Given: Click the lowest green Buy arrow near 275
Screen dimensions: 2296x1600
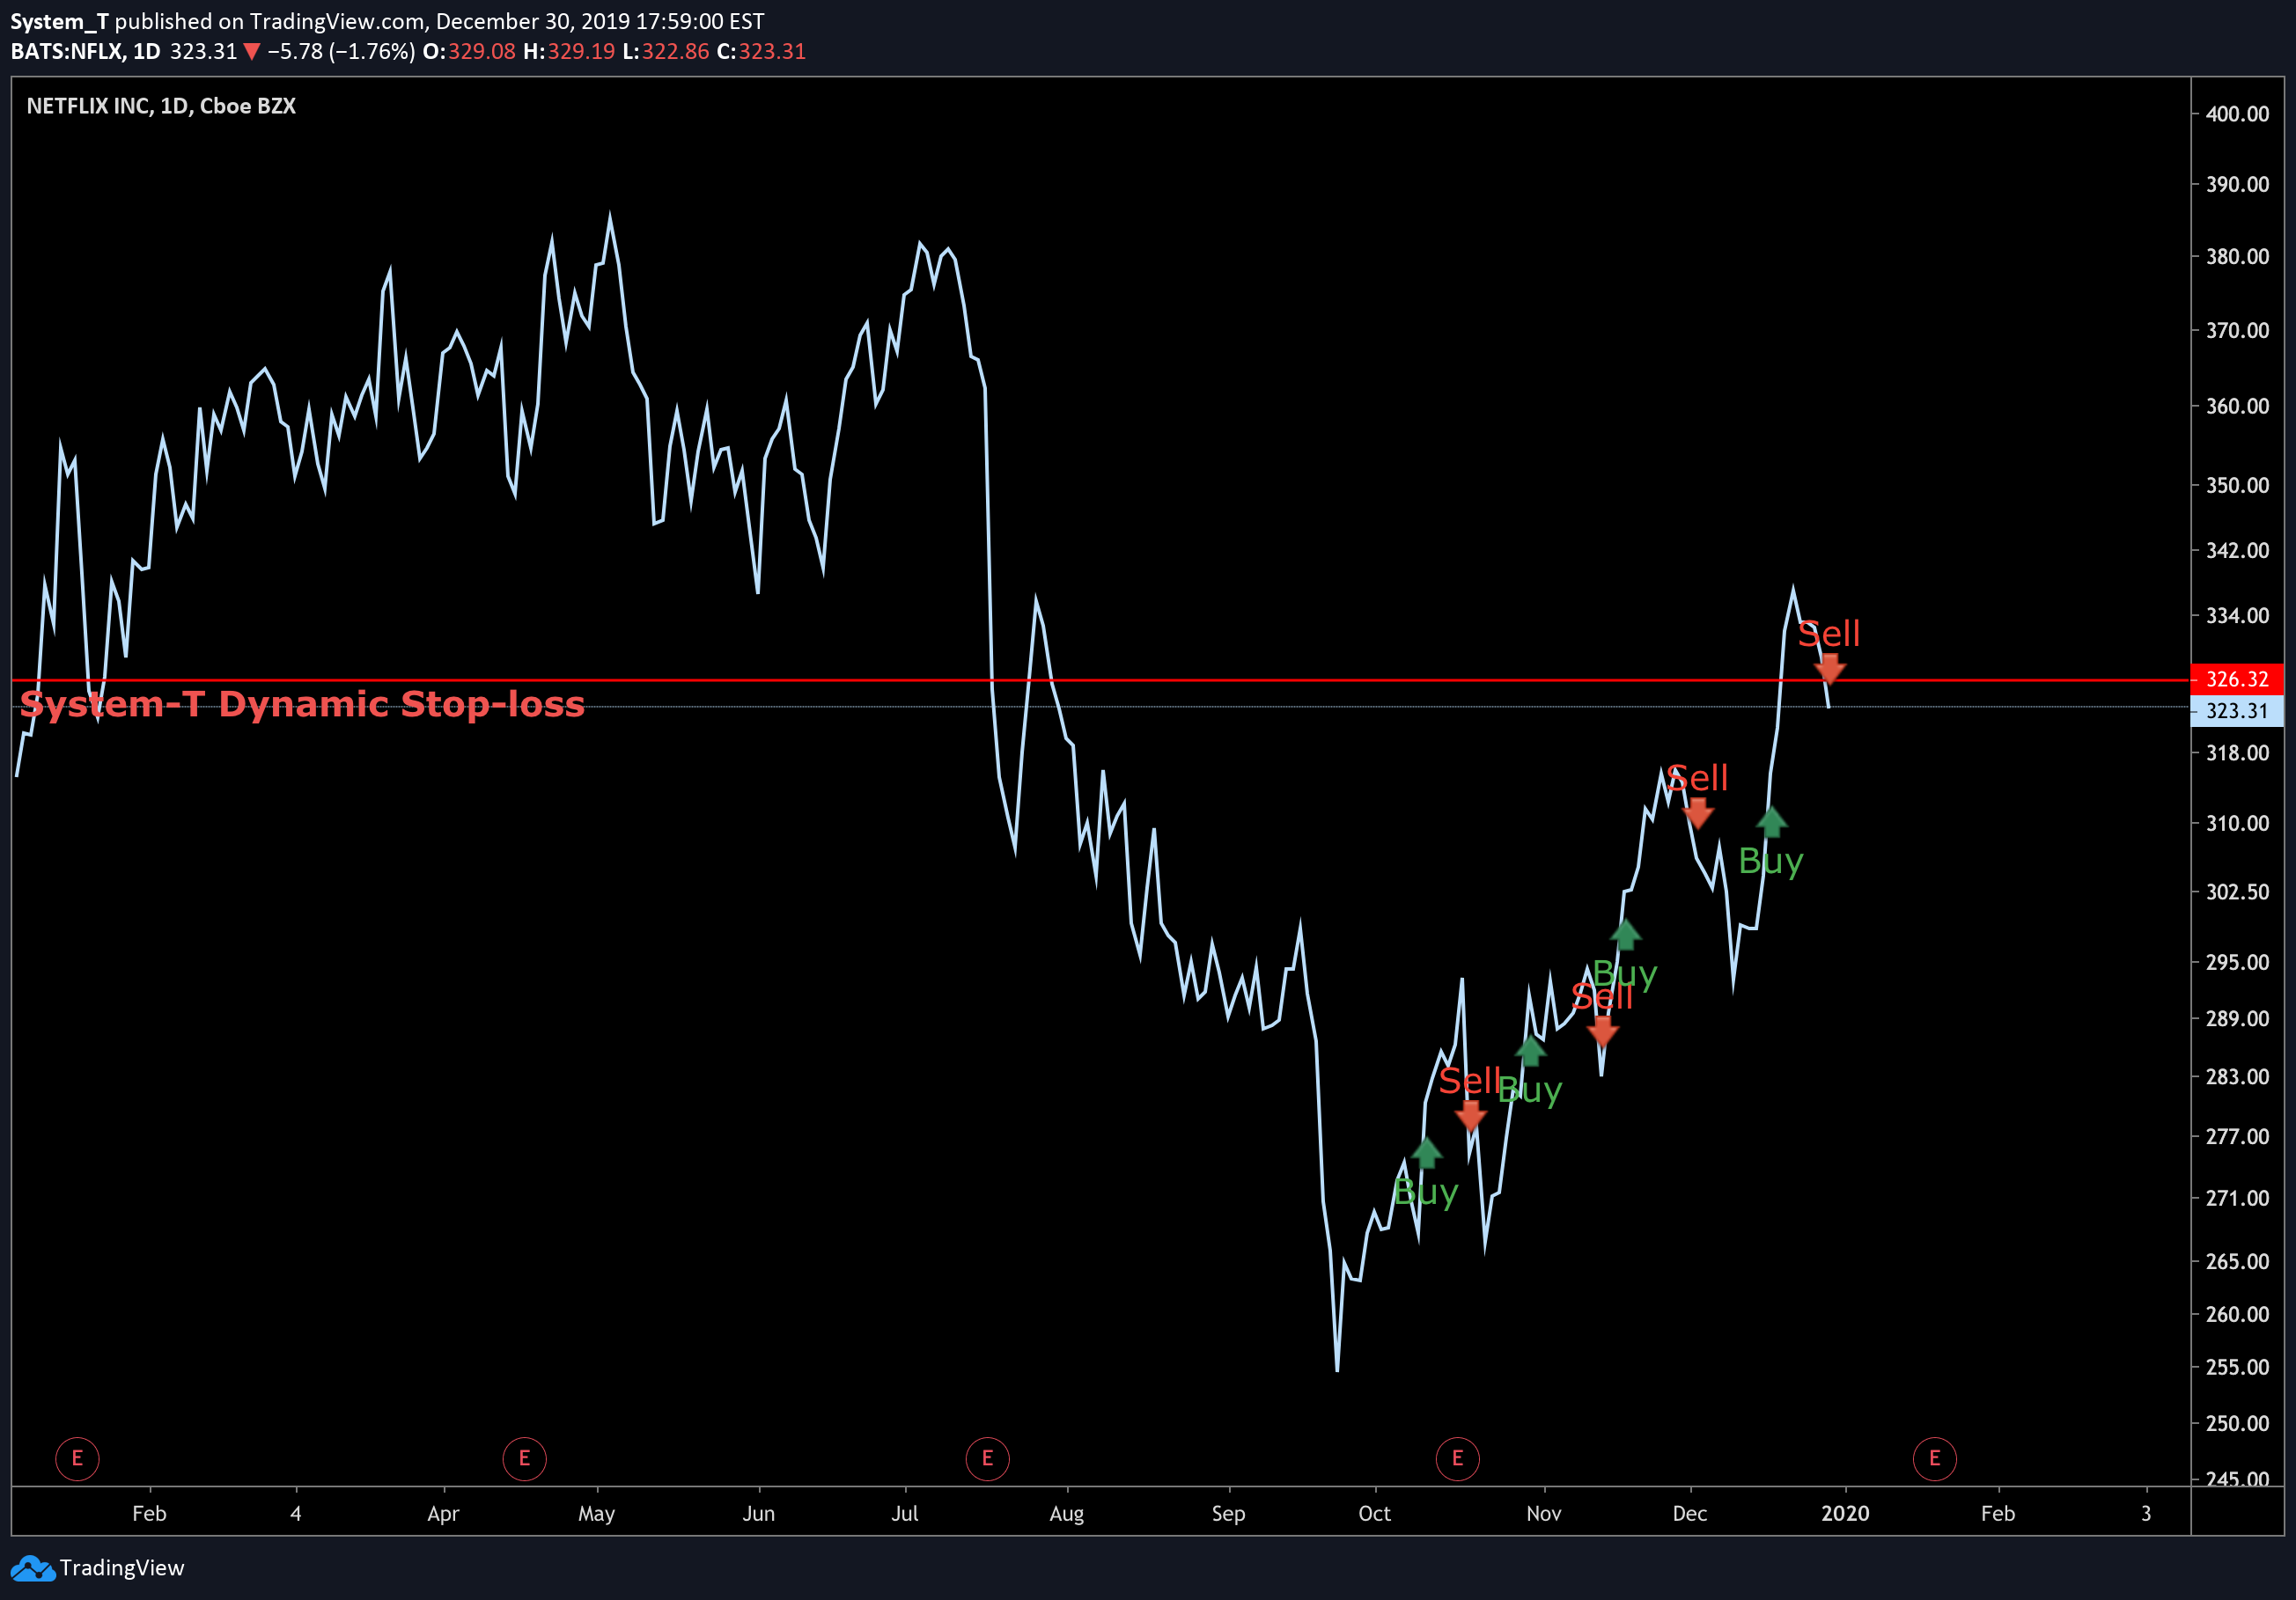Looking at the screenshot, I should point(1426,1153).
